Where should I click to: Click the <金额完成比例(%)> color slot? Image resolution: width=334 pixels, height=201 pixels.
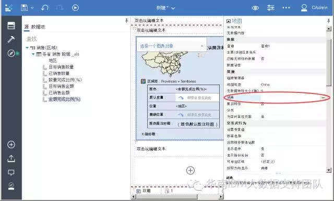click(x=192, y=89)
